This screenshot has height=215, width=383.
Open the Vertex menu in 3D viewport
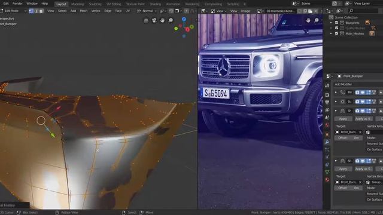click(96, 11)
